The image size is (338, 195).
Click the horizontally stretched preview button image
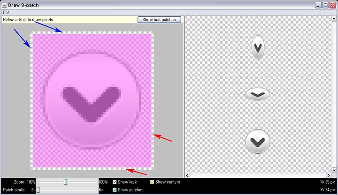tap(258, 94)
